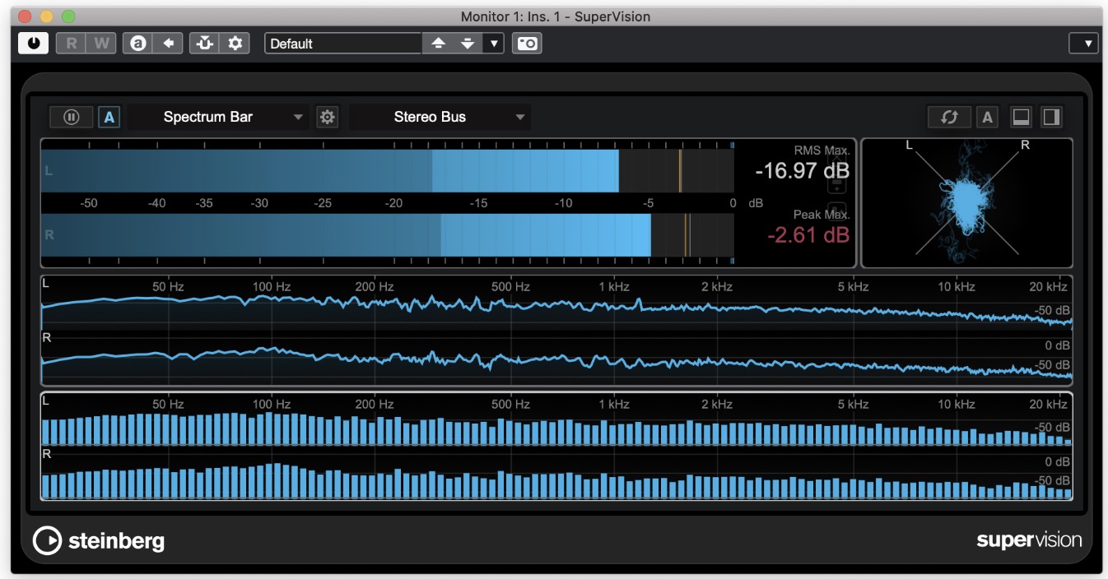The image size is (1108, 579).
Task: Click the RMS Max. value -16.97 dB
Action: coord(802,171)
